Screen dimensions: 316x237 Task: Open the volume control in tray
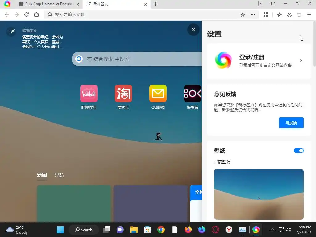tap(289, 230)
